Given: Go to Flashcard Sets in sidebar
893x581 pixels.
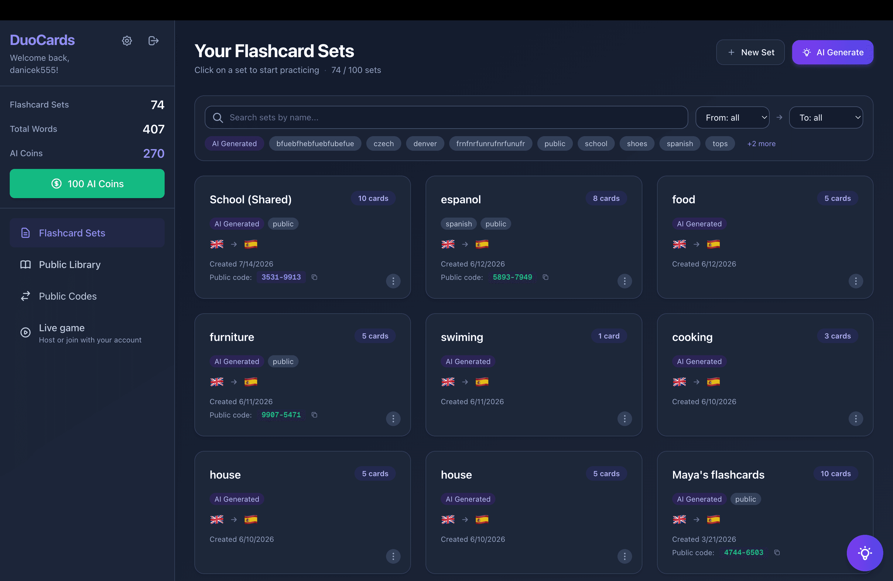Looking at the screenshot, I should click(87, 233).
